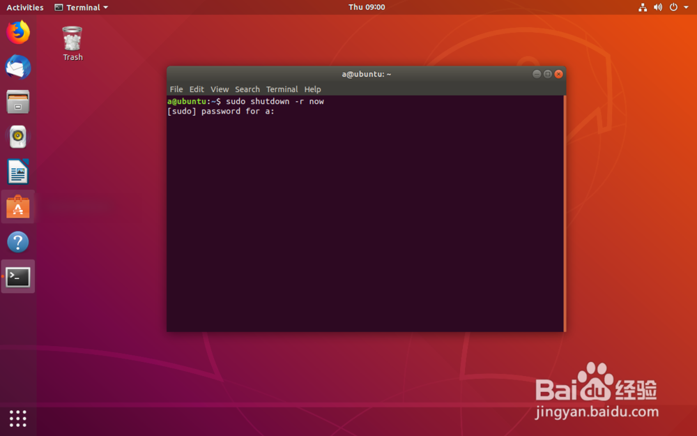Launch Ubuntu Software center
This screenshot has width=697, height=436.
(x=17, y=206)
